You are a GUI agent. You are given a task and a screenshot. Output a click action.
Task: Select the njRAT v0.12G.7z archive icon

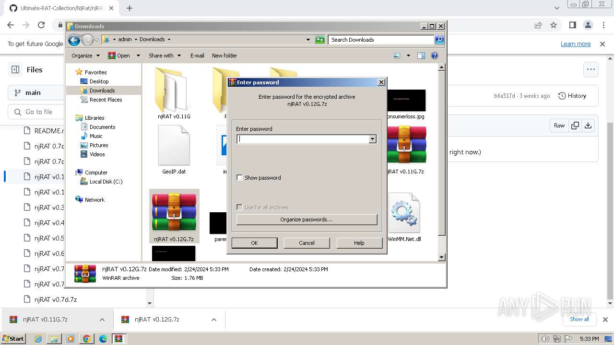(x=174, y=212)
